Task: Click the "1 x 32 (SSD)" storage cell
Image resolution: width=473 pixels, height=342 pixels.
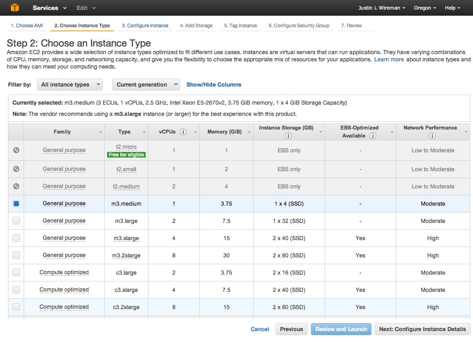Action: coord(289,221)
